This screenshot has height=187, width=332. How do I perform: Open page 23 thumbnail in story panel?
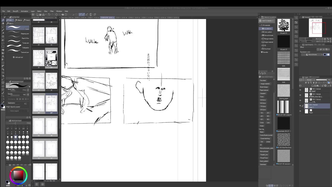tap(39, 36)
